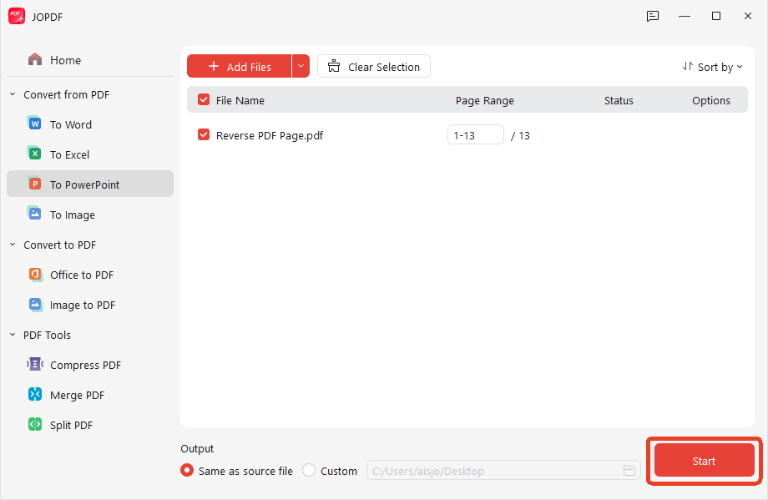This screenshot has width=768, height=500.
Task: Open Image to PDF
Action: click(90, 305)
